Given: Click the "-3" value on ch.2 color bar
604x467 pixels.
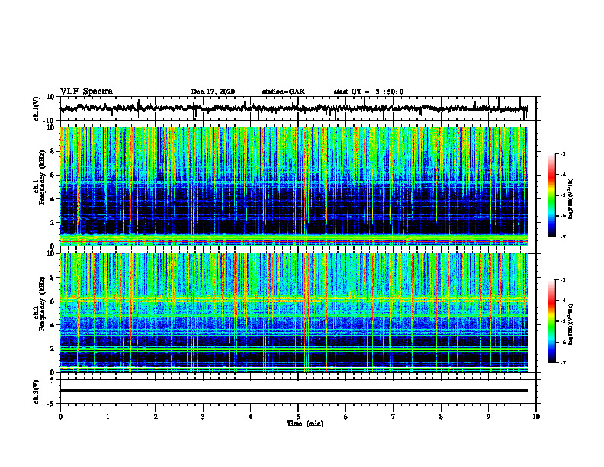Looking at the screenshot, I should (x=563, y=280).
